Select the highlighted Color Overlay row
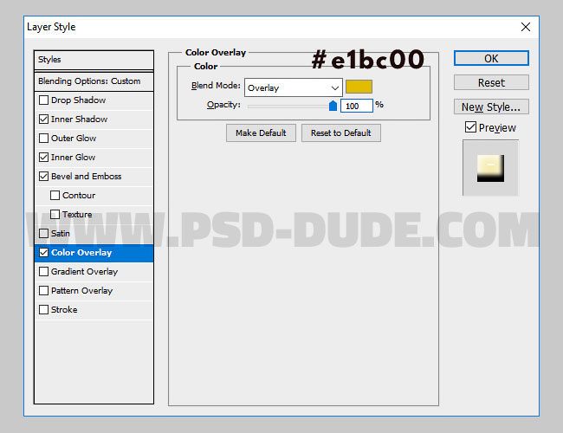 click(94, 253)
